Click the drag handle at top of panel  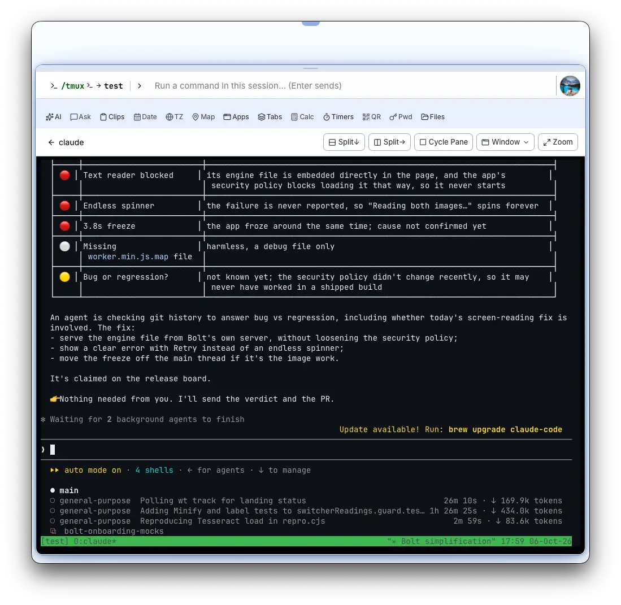(x=311, y=68)
